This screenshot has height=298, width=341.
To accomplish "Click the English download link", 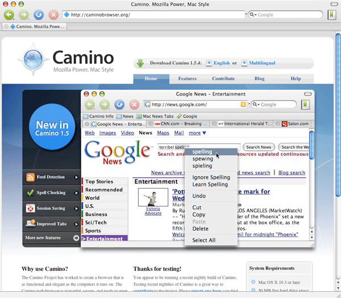I will [222, 63].
